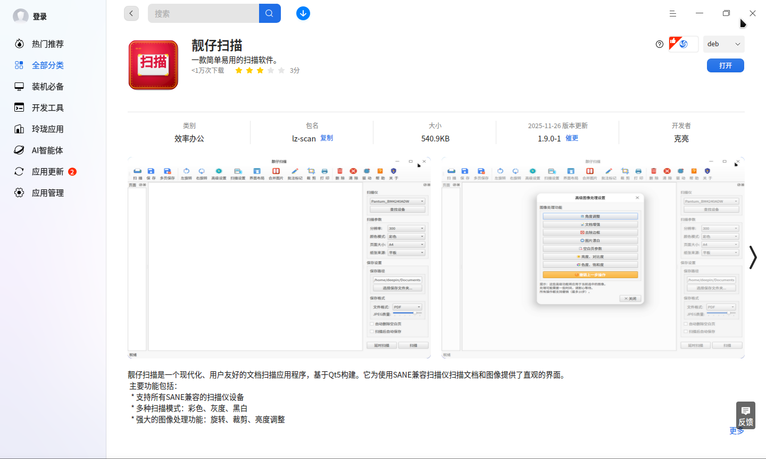766x459 pixels.
Task: Click the blue 打开 button
Action: tap(726, 65)
